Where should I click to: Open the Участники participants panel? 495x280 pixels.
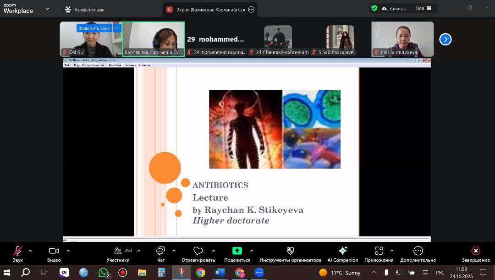(118, 251)
